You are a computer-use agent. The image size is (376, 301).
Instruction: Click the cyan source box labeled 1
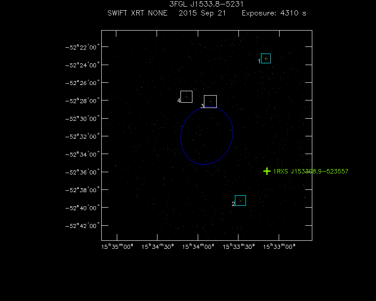[266, 58]
